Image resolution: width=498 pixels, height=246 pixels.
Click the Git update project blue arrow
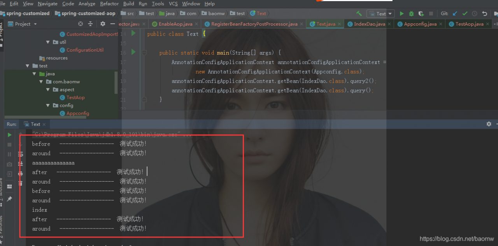[455, 14]
